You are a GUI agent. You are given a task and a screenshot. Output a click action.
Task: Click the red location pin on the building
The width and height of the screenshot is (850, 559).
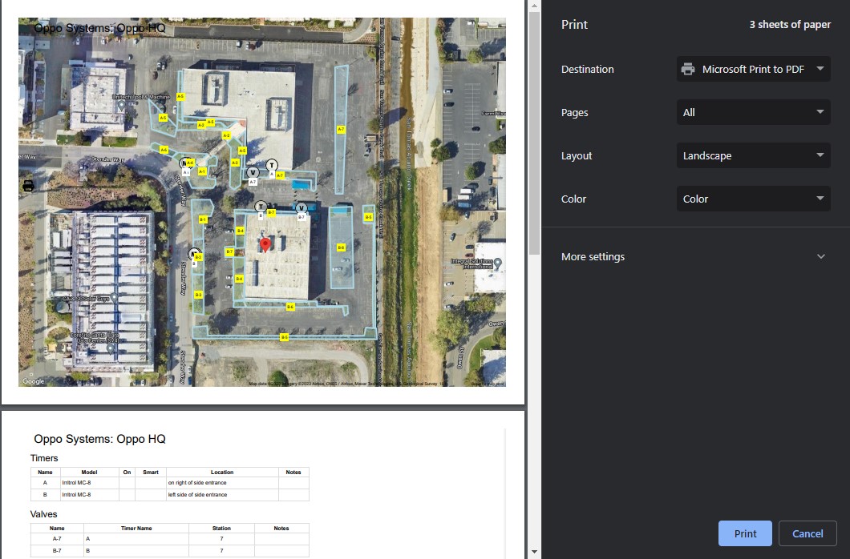pyautogui.click(x=265, y=243)
